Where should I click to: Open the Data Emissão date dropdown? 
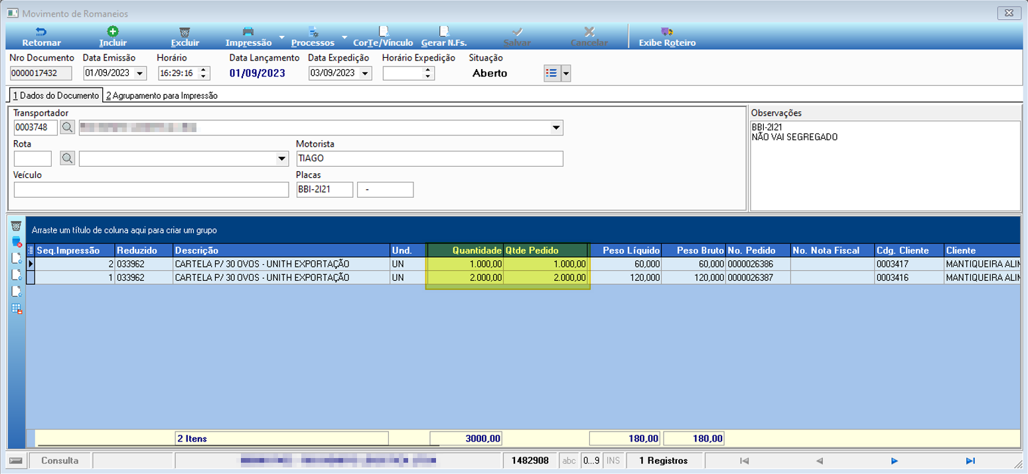click(140, 74)
